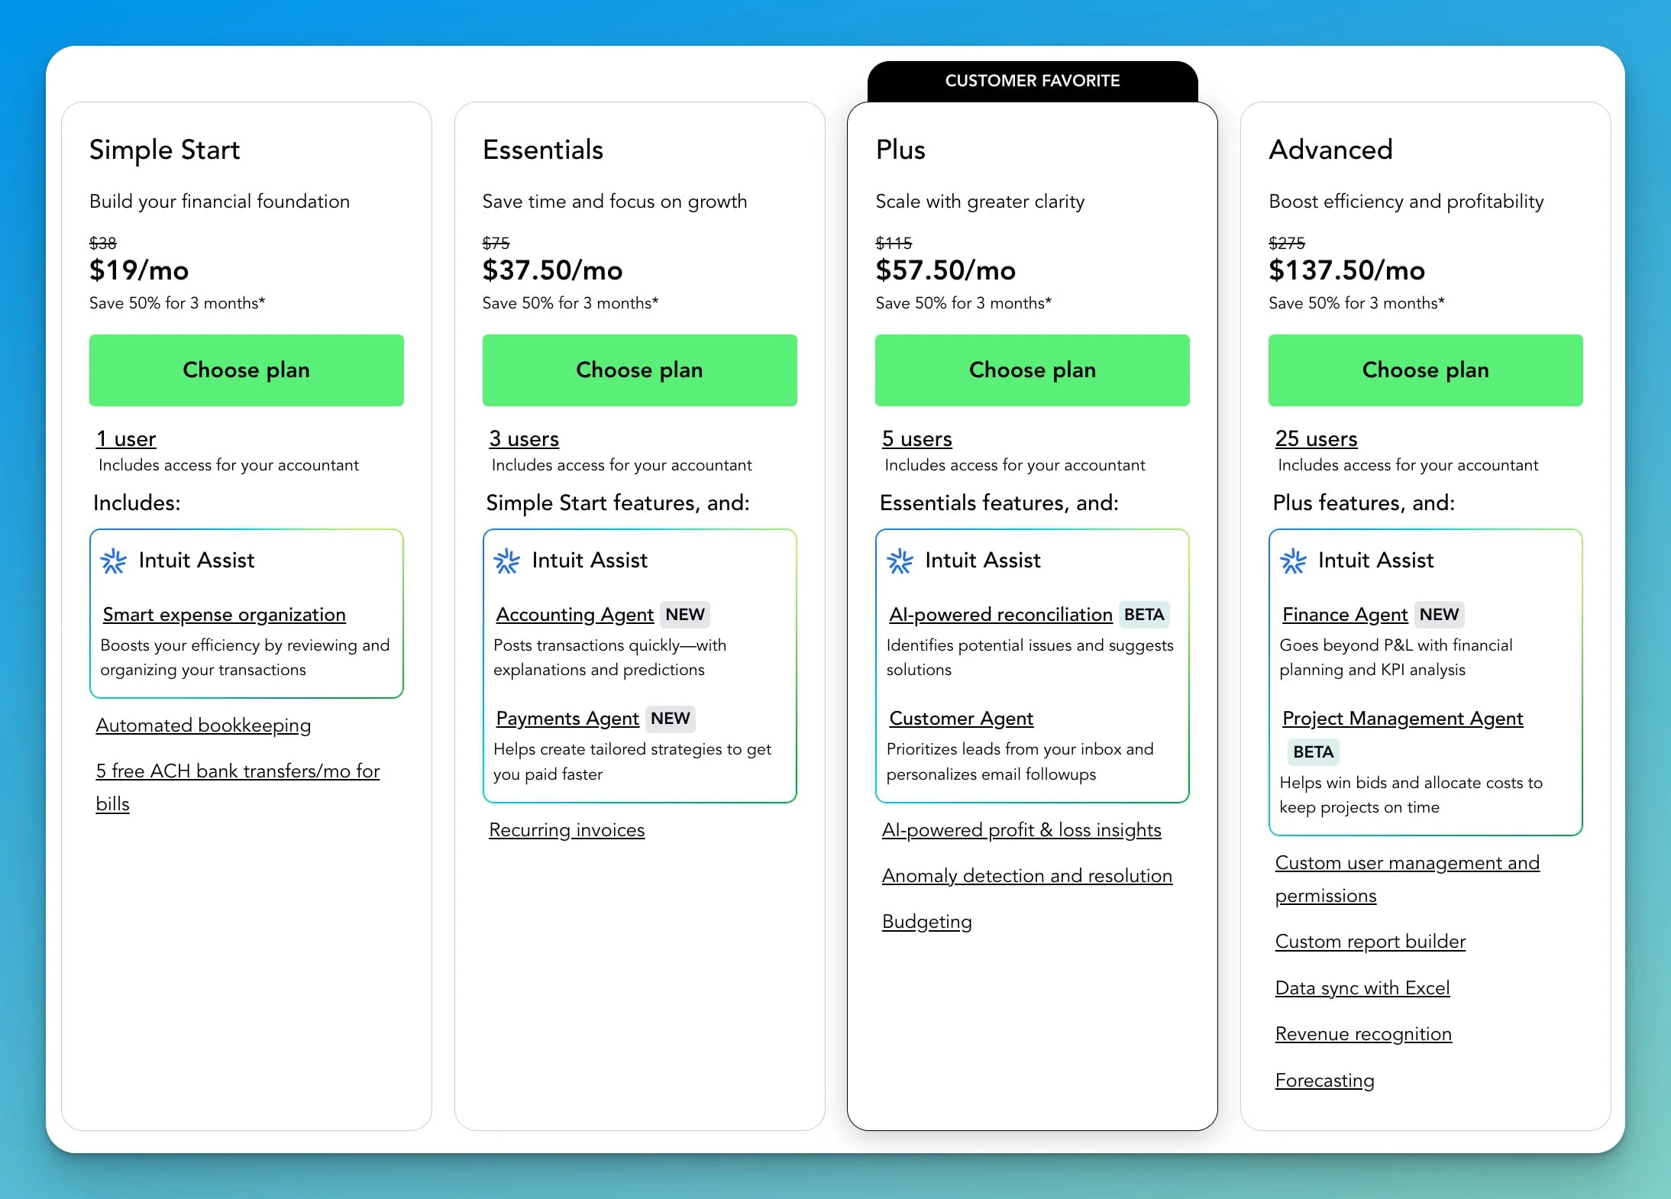Screen dimensions: 1671x1199
Task: Open the Accounting Agent link
Action: click(x=574, y=615)
